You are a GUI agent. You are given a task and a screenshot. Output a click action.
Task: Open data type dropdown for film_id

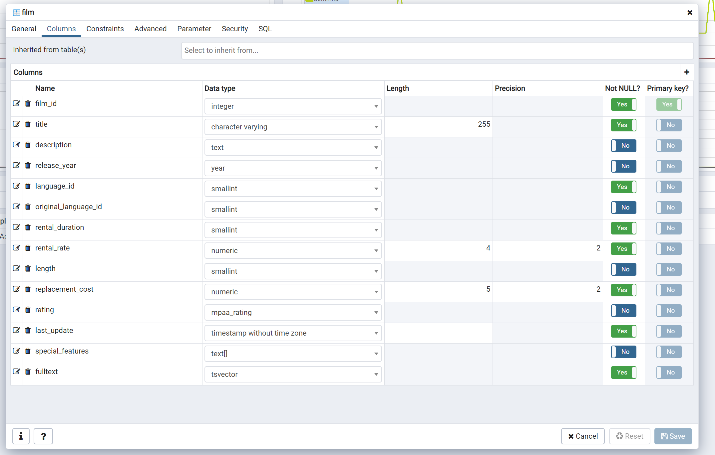coord(293,106)
